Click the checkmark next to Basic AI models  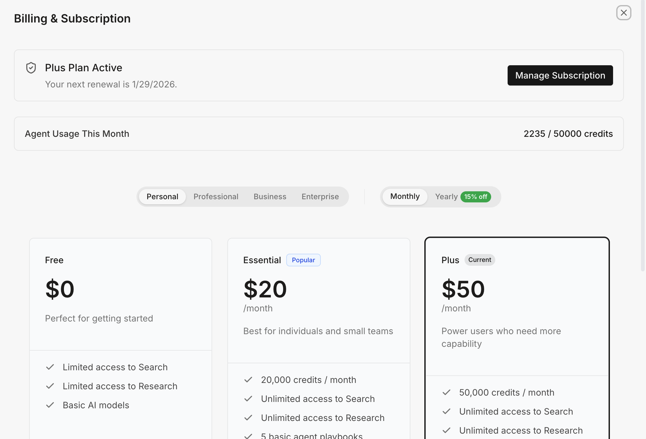(x=50, y=405)
